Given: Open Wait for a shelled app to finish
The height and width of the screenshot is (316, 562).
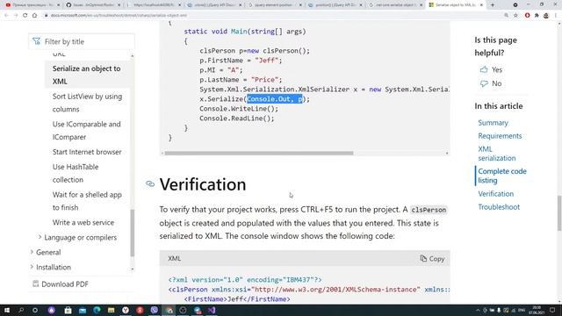Looking at the screenshot, I should (87, 201).
